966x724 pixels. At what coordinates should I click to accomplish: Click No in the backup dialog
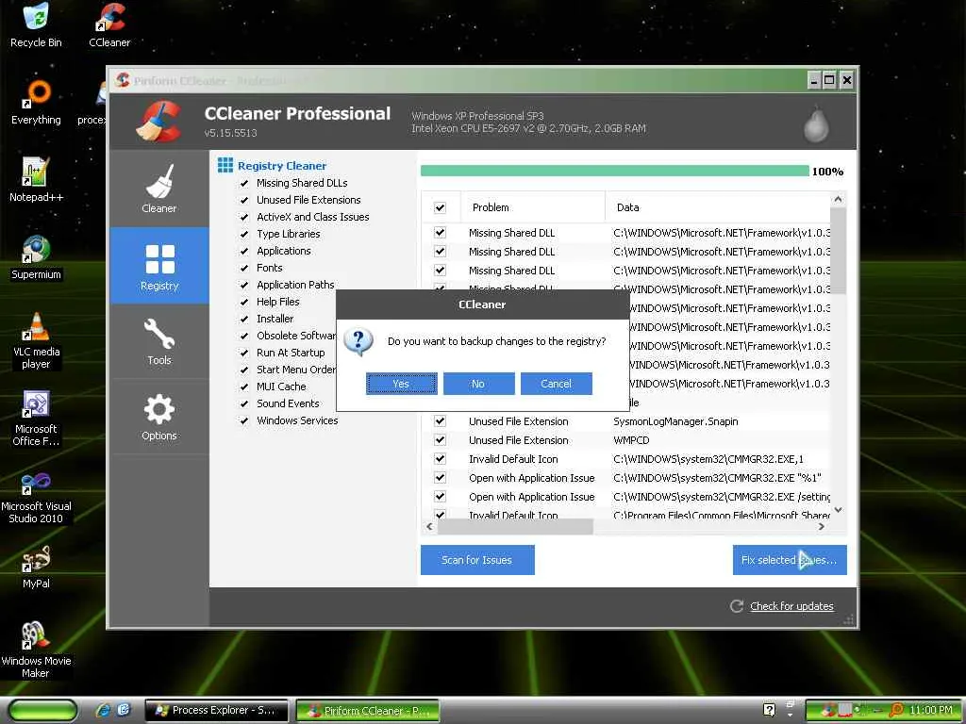point(478,384)
